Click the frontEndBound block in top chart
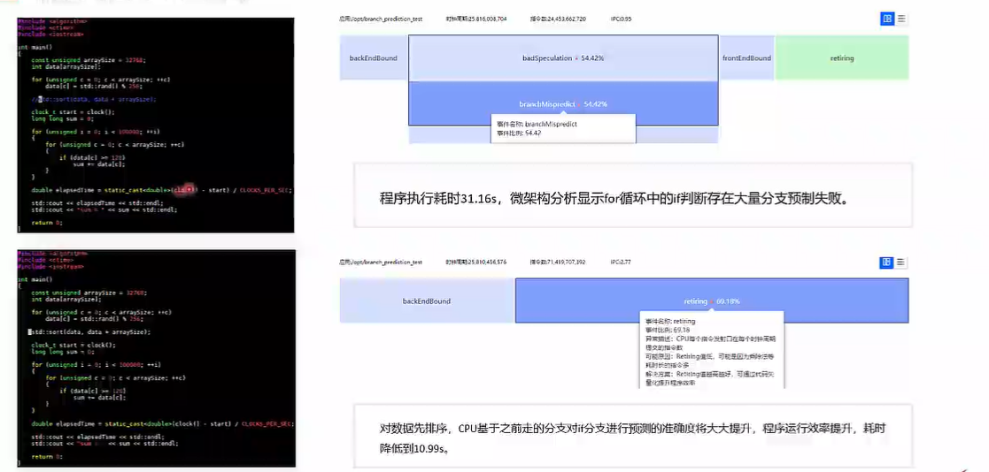The height and width of the screenshot is (472, 989). (746, 58)
